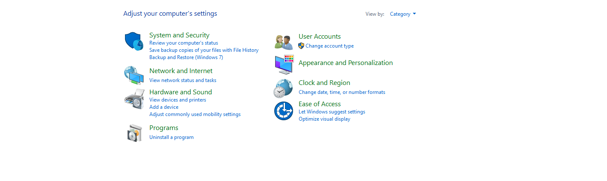Click View network status and tasks
The height and width of the screenshot is (181, 607).
point(183,80)
